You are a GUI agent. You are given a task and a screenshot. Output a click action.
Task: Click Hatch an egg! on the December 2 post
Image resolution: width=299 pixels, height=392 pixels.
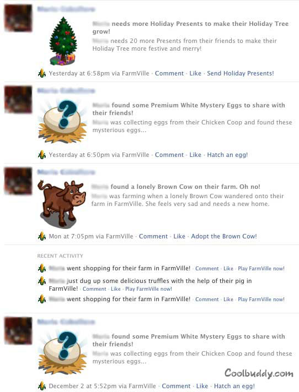(234, 386)
